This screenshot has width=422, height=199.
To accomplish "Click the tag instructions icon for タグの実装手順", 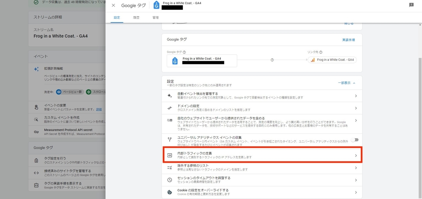I will point(36,185).
